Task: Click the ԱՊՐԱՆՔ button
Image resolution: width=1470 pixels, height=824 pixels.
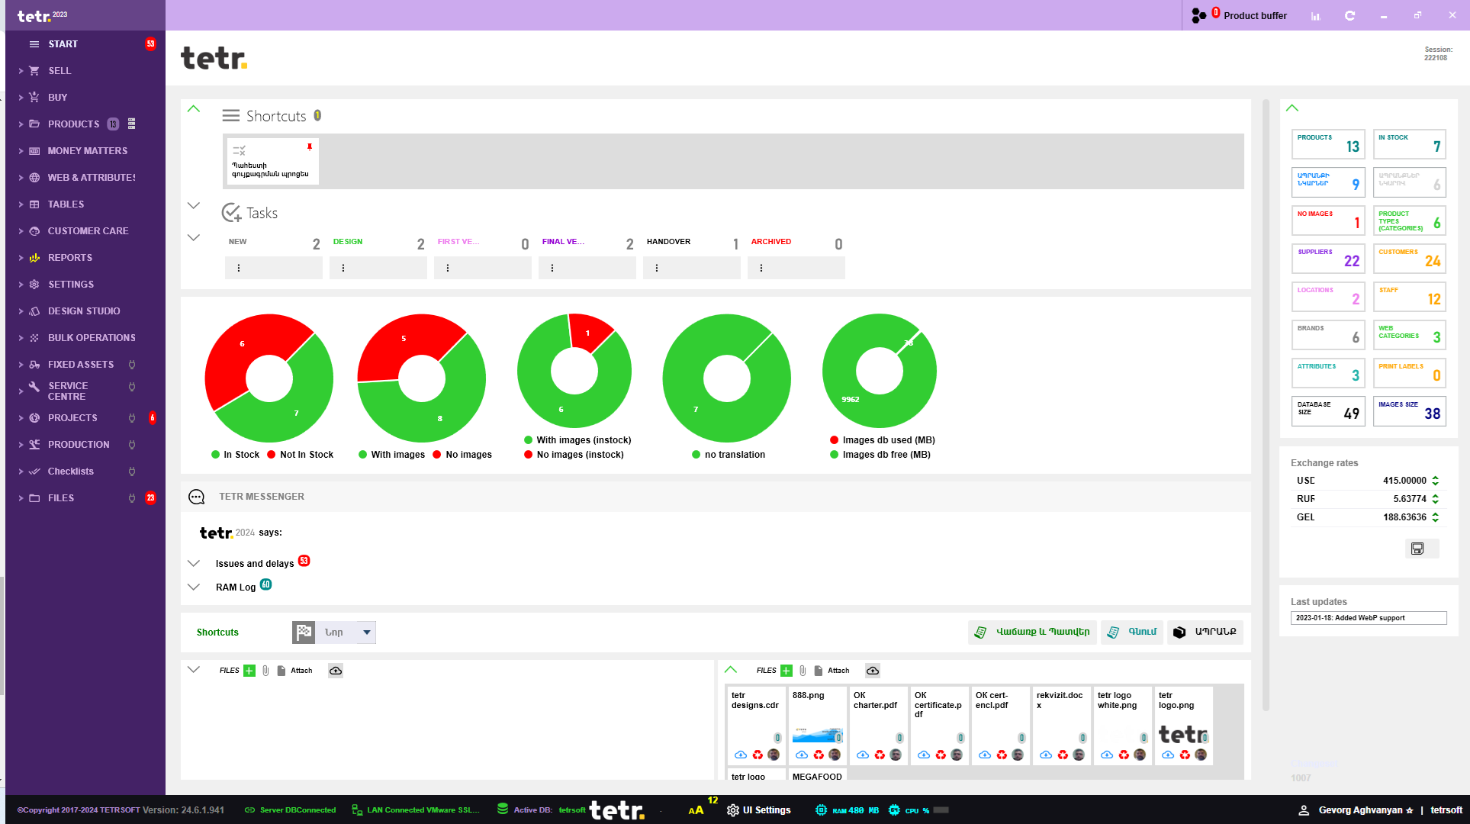Action: (x=1205, y=632)
